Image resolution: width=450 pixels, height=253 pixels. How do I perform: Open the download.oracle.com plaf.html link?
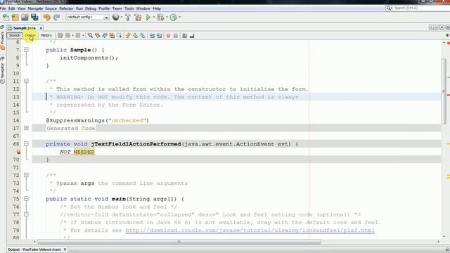click(x=250, y=231)
